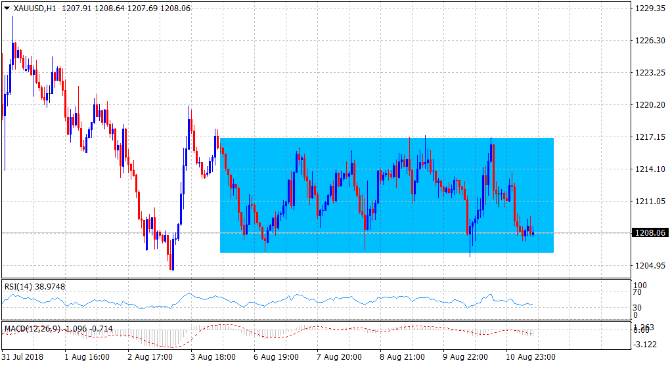670x365 pixels.
Task: Select the 7 Aug 20:00 time label
Action: point(340,357)
